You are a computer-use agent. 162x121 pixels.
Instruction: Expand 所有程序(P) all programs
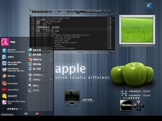14,109
